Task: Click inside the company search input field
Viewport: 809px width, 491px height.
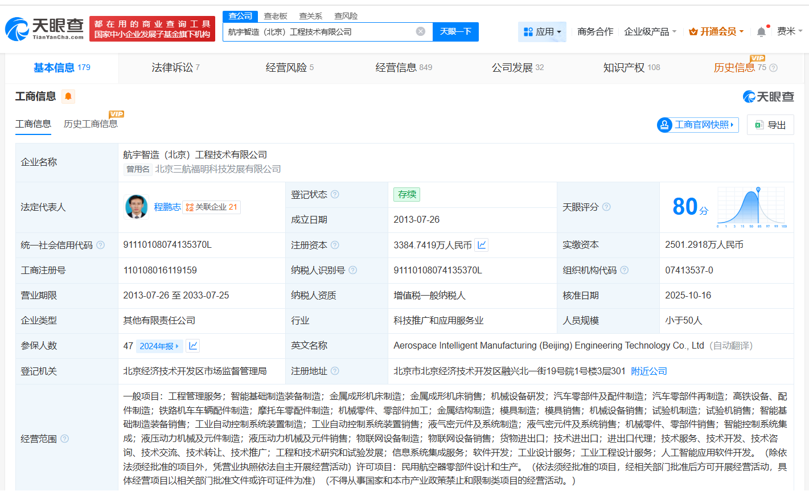Action: coord(319,31)
